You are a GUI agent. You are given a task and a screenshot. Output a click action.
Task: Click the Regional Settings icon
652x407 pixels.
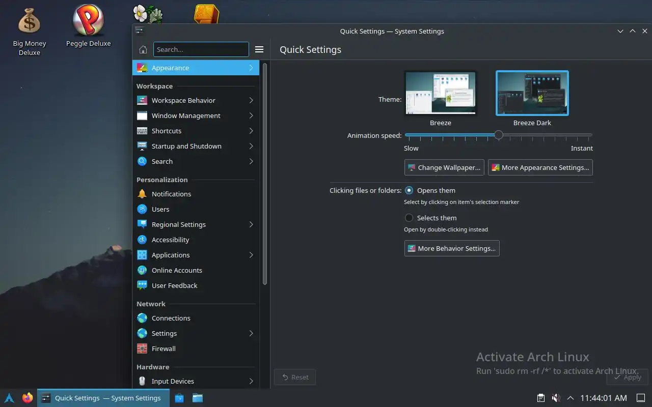point(142,224)
